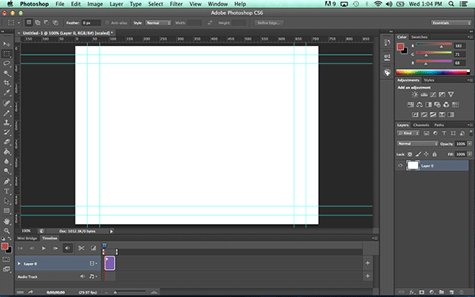Select the Dodge tool
Image resolution: width=475 pixels, height=297 pixels.
click(6, 171)
